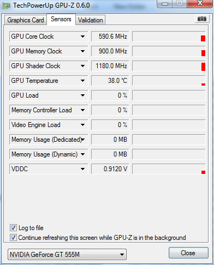The image size is (214, 265).
Task: Switch to the Validation tab
Action: coord(91,20)
